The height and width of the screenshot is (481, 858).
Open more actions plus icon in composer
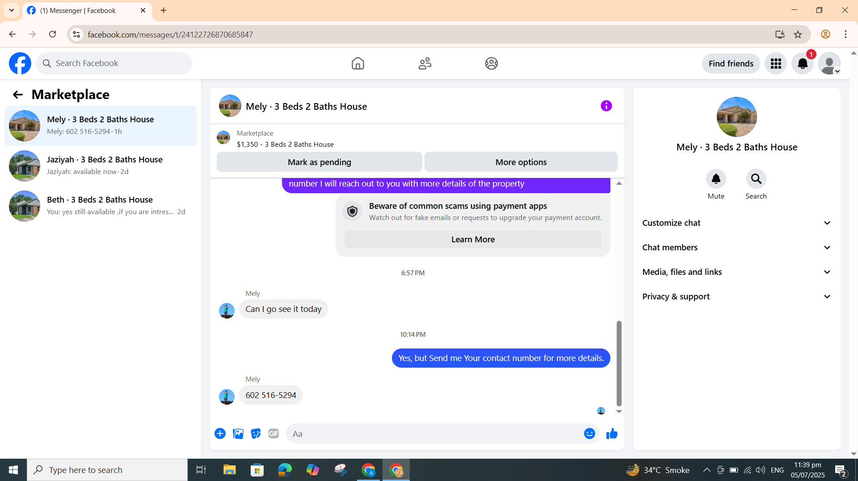pyautogui.click(x=220, y=434)
